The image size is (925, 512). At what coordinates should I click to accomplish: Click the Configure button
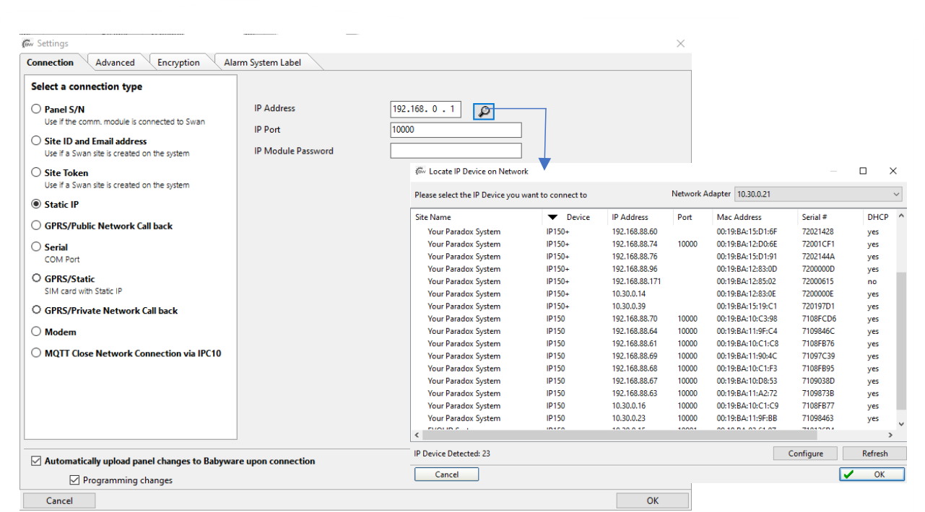click(805, 453)
